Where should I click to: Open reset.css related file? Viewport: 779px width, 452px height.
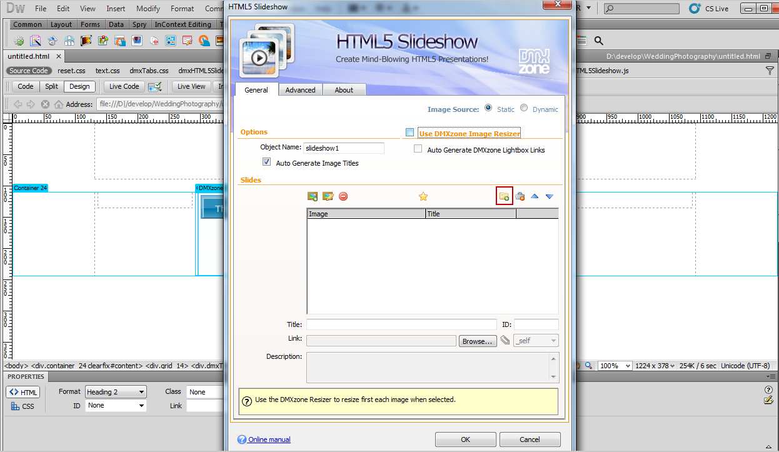click(71, 71)
